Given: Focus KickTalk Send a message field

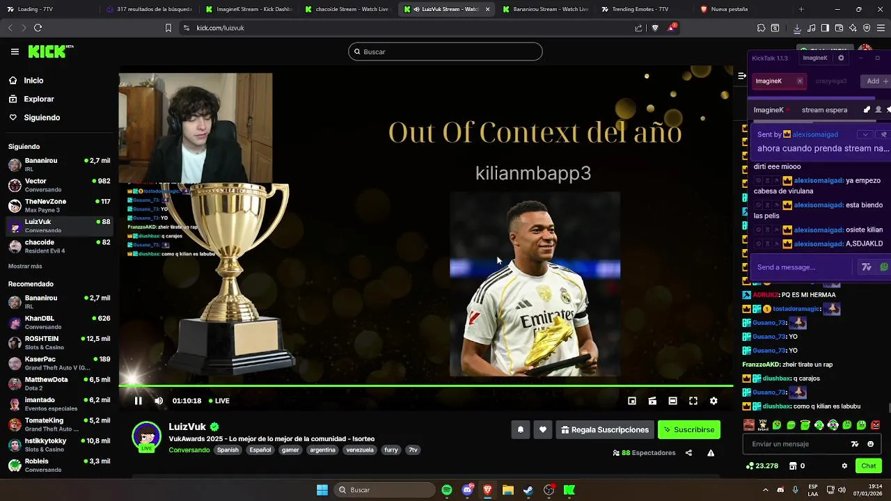Looking at the screenshot, I should (x=802, y=267).
